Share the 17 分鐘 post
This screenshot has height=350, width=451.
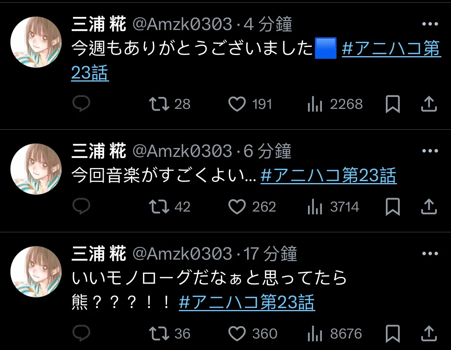(x=429, y=333)
